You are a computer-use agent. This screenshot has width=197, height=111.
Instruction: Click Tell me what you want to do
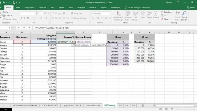(138, 7)
